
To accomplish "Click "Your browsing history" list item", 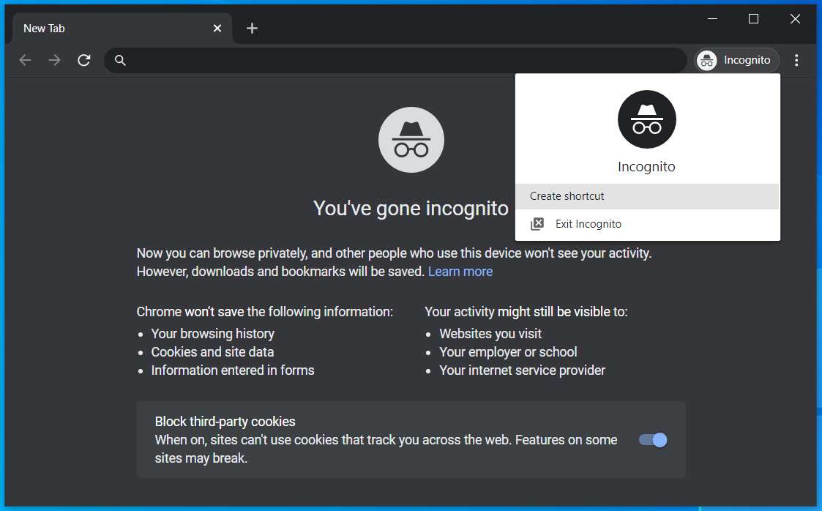I will pyautogui.click(x=213, y=334).
